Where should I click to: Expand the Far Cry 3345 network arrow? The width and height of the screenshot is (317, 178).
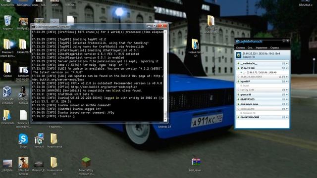point(287,90)
